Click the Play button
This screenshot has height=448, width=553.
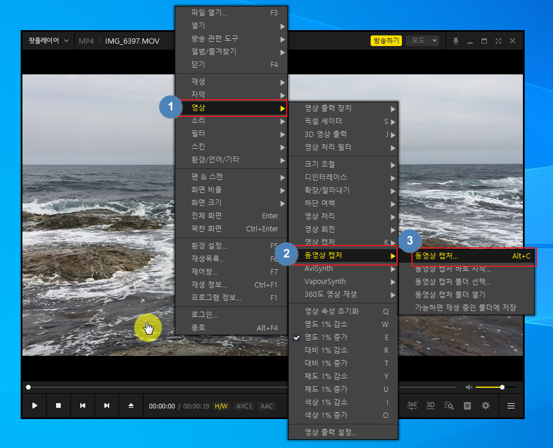point(35,406)
